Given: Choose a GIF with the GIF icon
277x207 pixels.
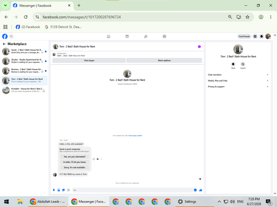Looking at the screenshot, I should click(x=68, y=190).
